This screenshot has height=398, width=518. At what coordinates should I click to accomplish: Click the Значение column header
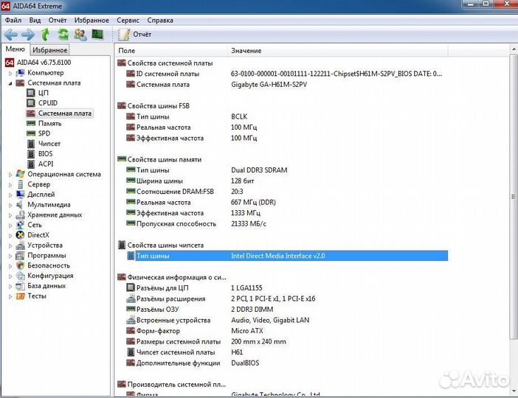[x=338, y=51]
